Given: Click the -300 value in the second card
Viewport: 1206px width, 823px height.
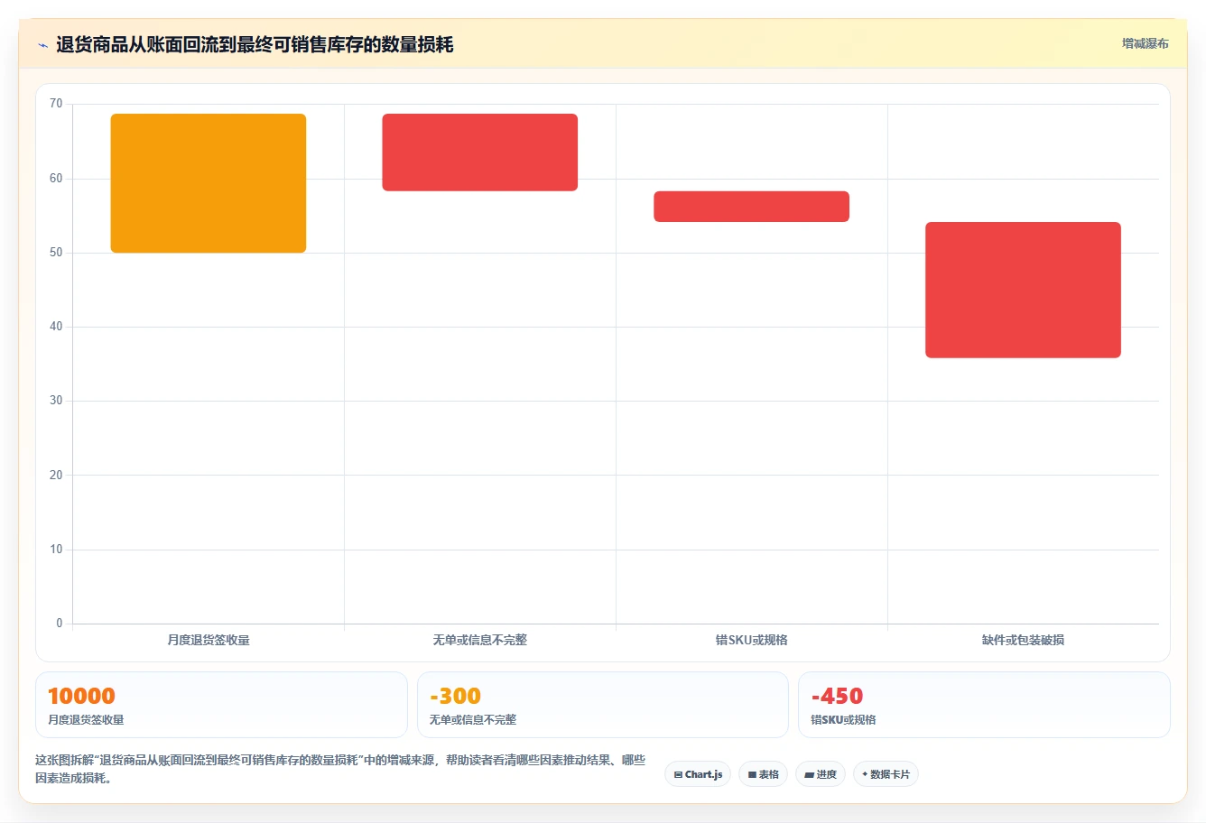Looking at the screenshot, I should coord(455,696).
